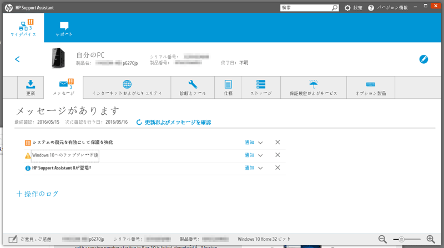
Task: Dismiss the HP Support Assistant 8 message
Action: (277, 168)
